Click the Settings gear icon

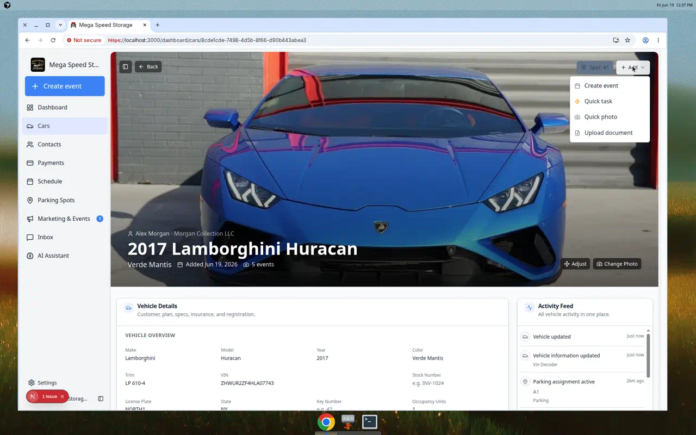click(x=32, y=383)
